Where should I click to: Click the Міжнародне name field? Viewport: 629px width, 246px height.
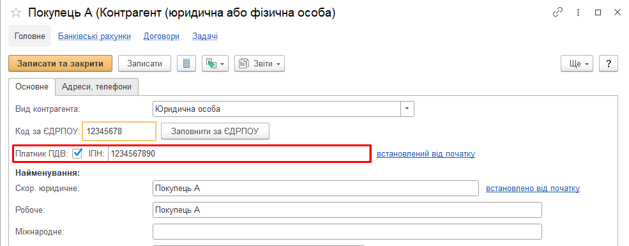pyautogui.click(x=347, y=231)
